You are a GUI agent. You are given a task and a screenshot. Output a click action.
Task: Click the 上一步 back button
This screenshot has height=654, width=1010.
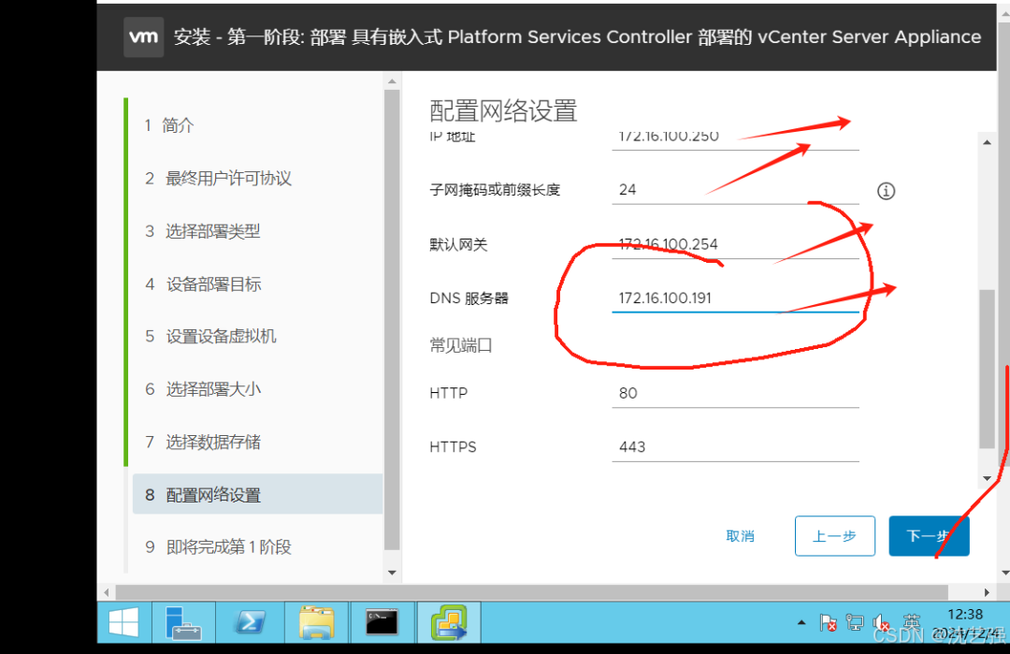[x=835, y=536]
